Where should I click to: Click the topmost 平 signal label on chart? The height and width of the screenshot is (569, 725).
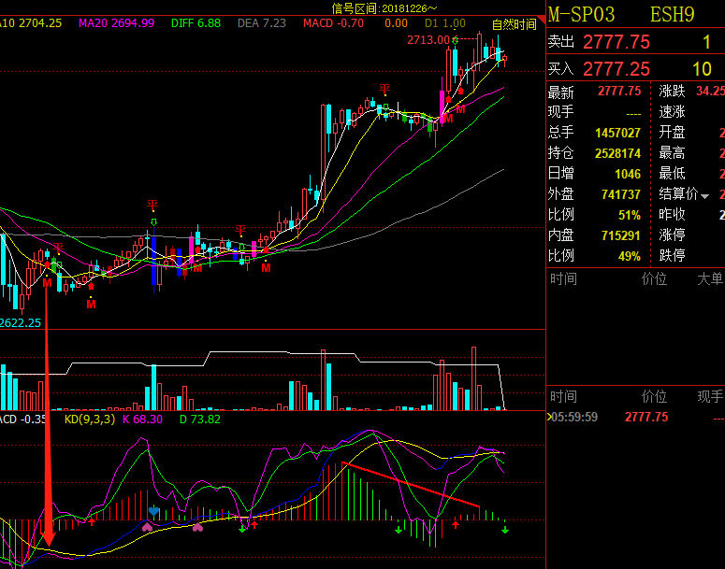tap(384, 89)
